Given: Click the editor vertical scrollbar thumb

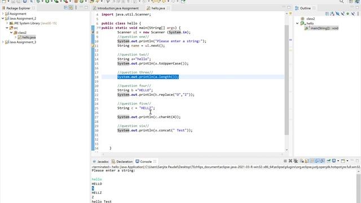Looking at the screenshot, I should coord(287,80).
